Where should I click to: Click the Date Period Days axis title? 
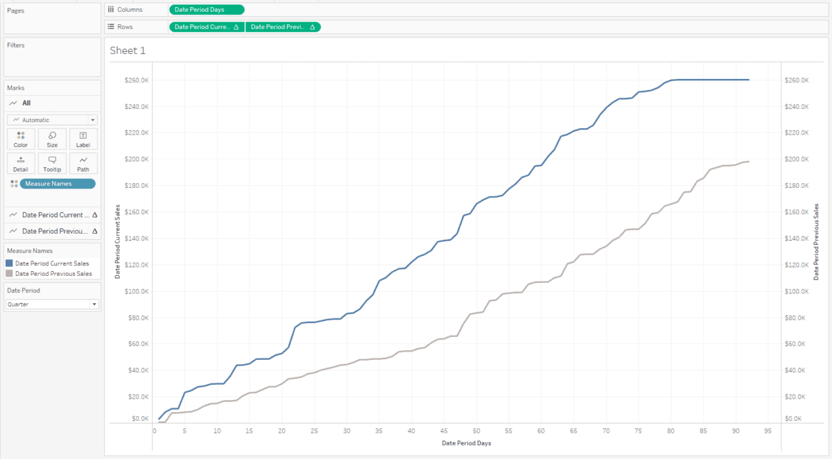[x=467, y=442]
